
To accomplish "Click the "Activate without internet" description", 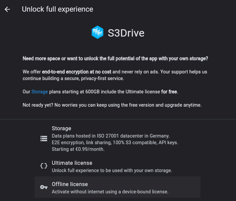I will click(110, 192).
